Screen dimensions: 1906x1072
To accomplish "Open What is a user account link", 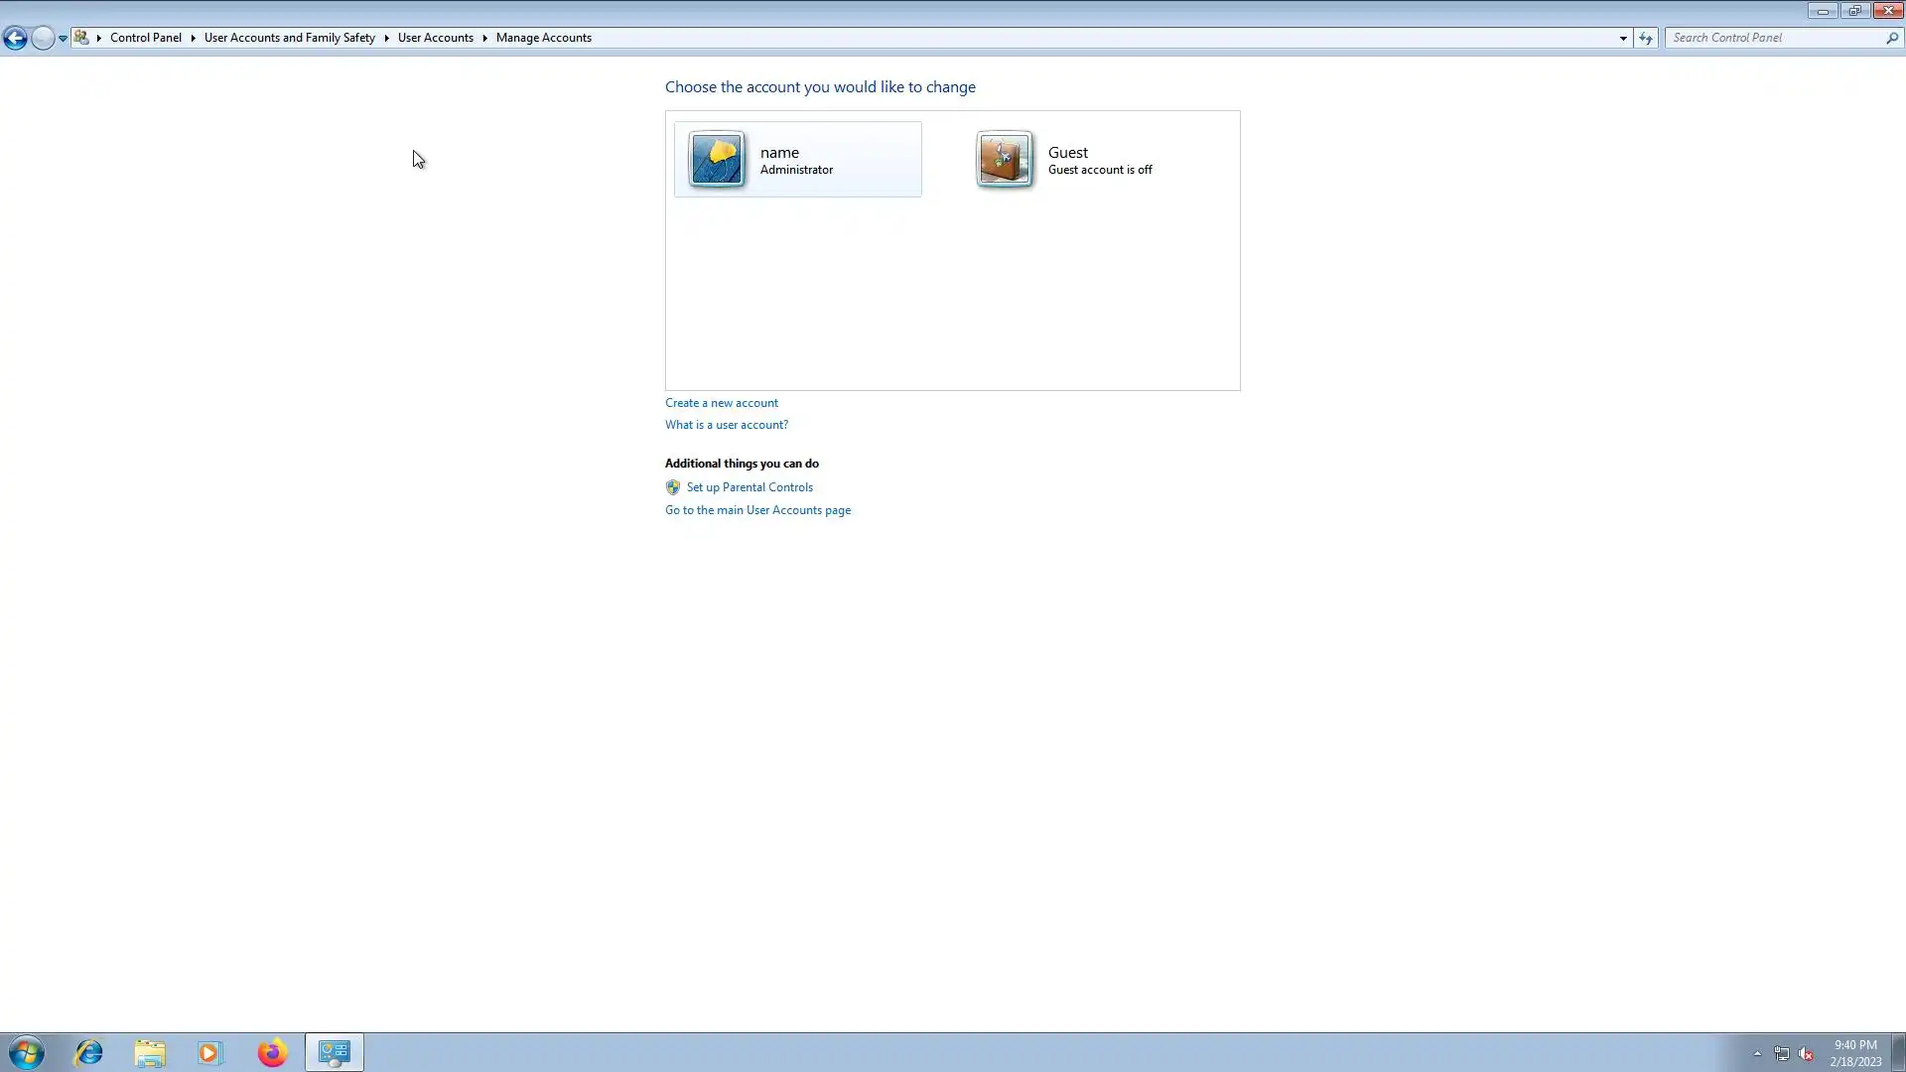I will click(726, 425).
